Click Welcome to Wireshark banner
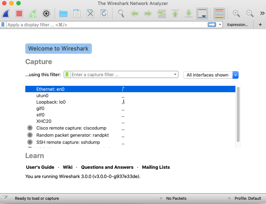 [58, 48]
